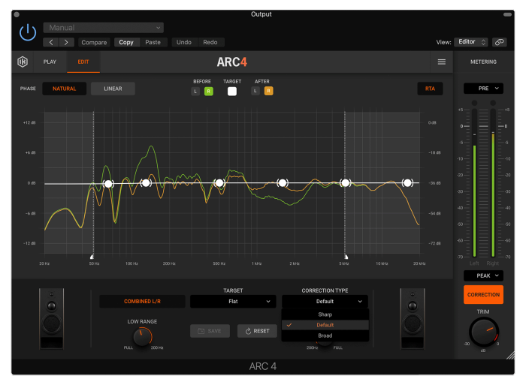The width and height of the screenshot is (526, 388).
Task: Toggle the After right channel R
Action: coord(268,91)
